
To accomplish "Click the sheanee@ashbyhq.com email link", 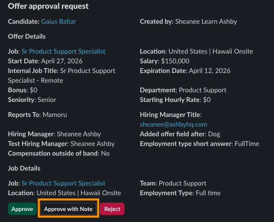I will (x=173, y=124).
